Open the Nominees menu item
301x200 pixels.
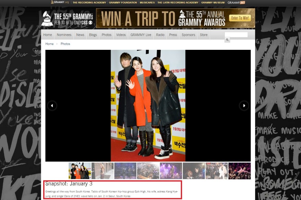pyautogui.click(x=64, y=35)
